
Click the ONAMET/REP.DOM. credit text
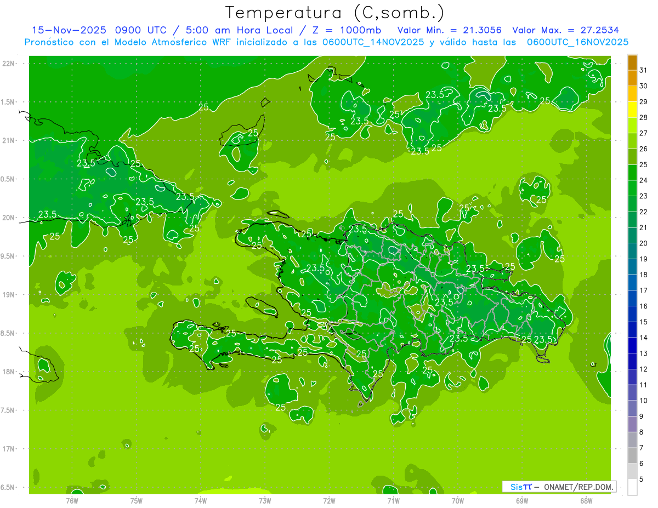pos(578,487)
